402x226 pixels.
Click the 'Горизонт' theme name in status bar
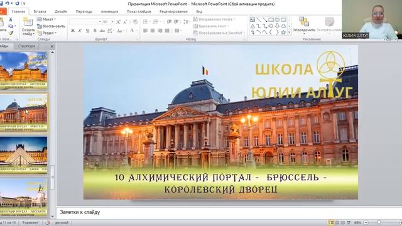(30, 223)
